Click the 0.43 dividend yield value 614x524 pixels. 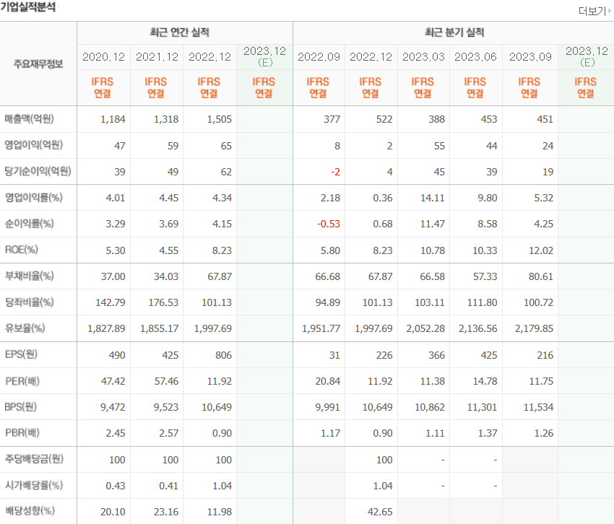[x=116, y=486]
